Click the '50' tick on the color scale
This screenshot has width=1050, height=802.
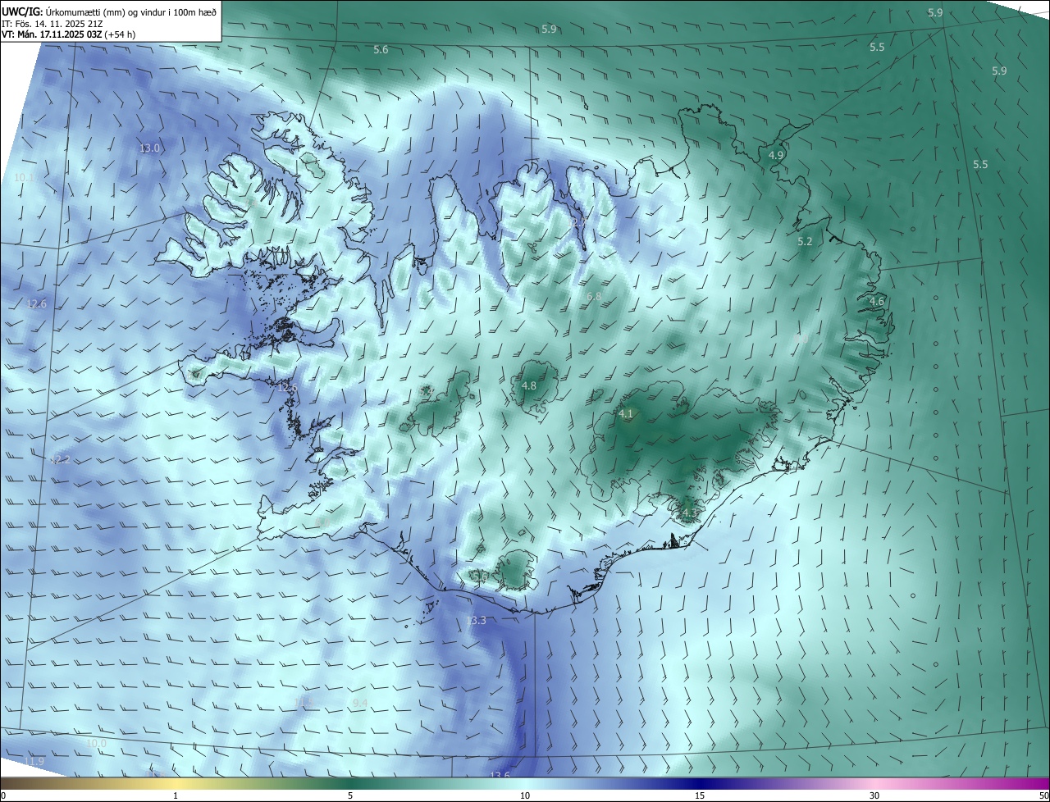1043,795
